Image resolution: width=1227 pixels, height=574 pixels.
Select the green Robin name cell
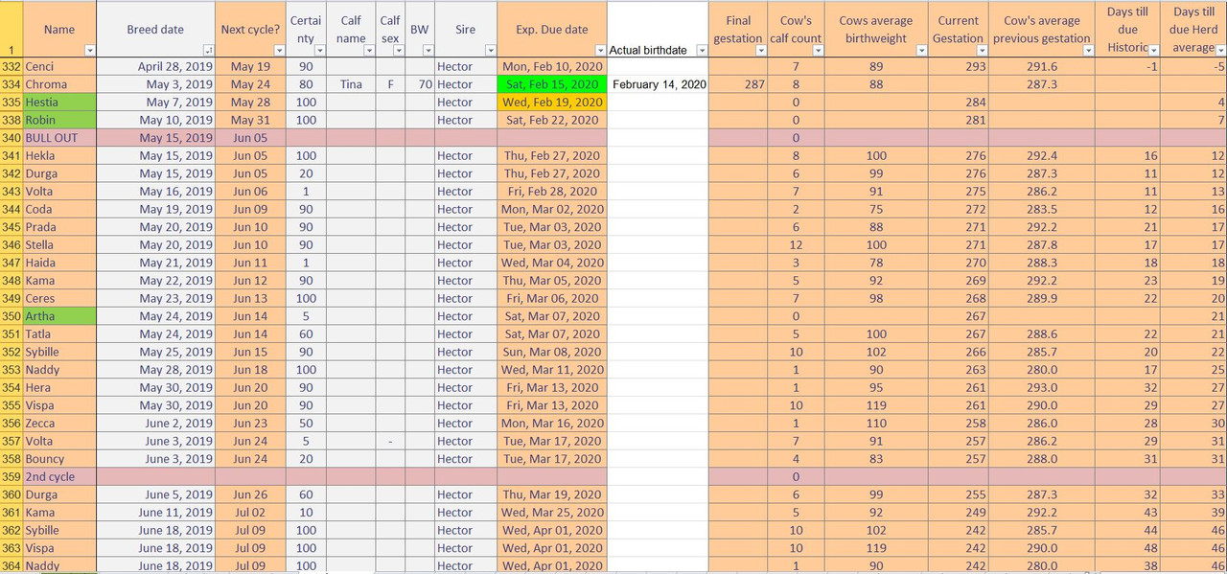pyautogui.click(x=59, y=121)
